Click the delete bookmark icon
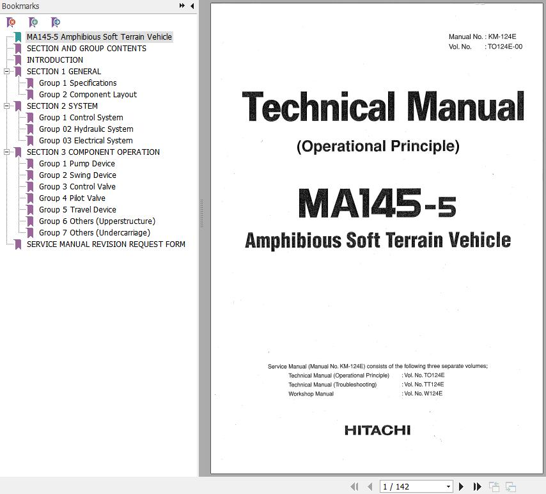Image resolution: width=546 pixels, height=494 pixels. (11, 22)
